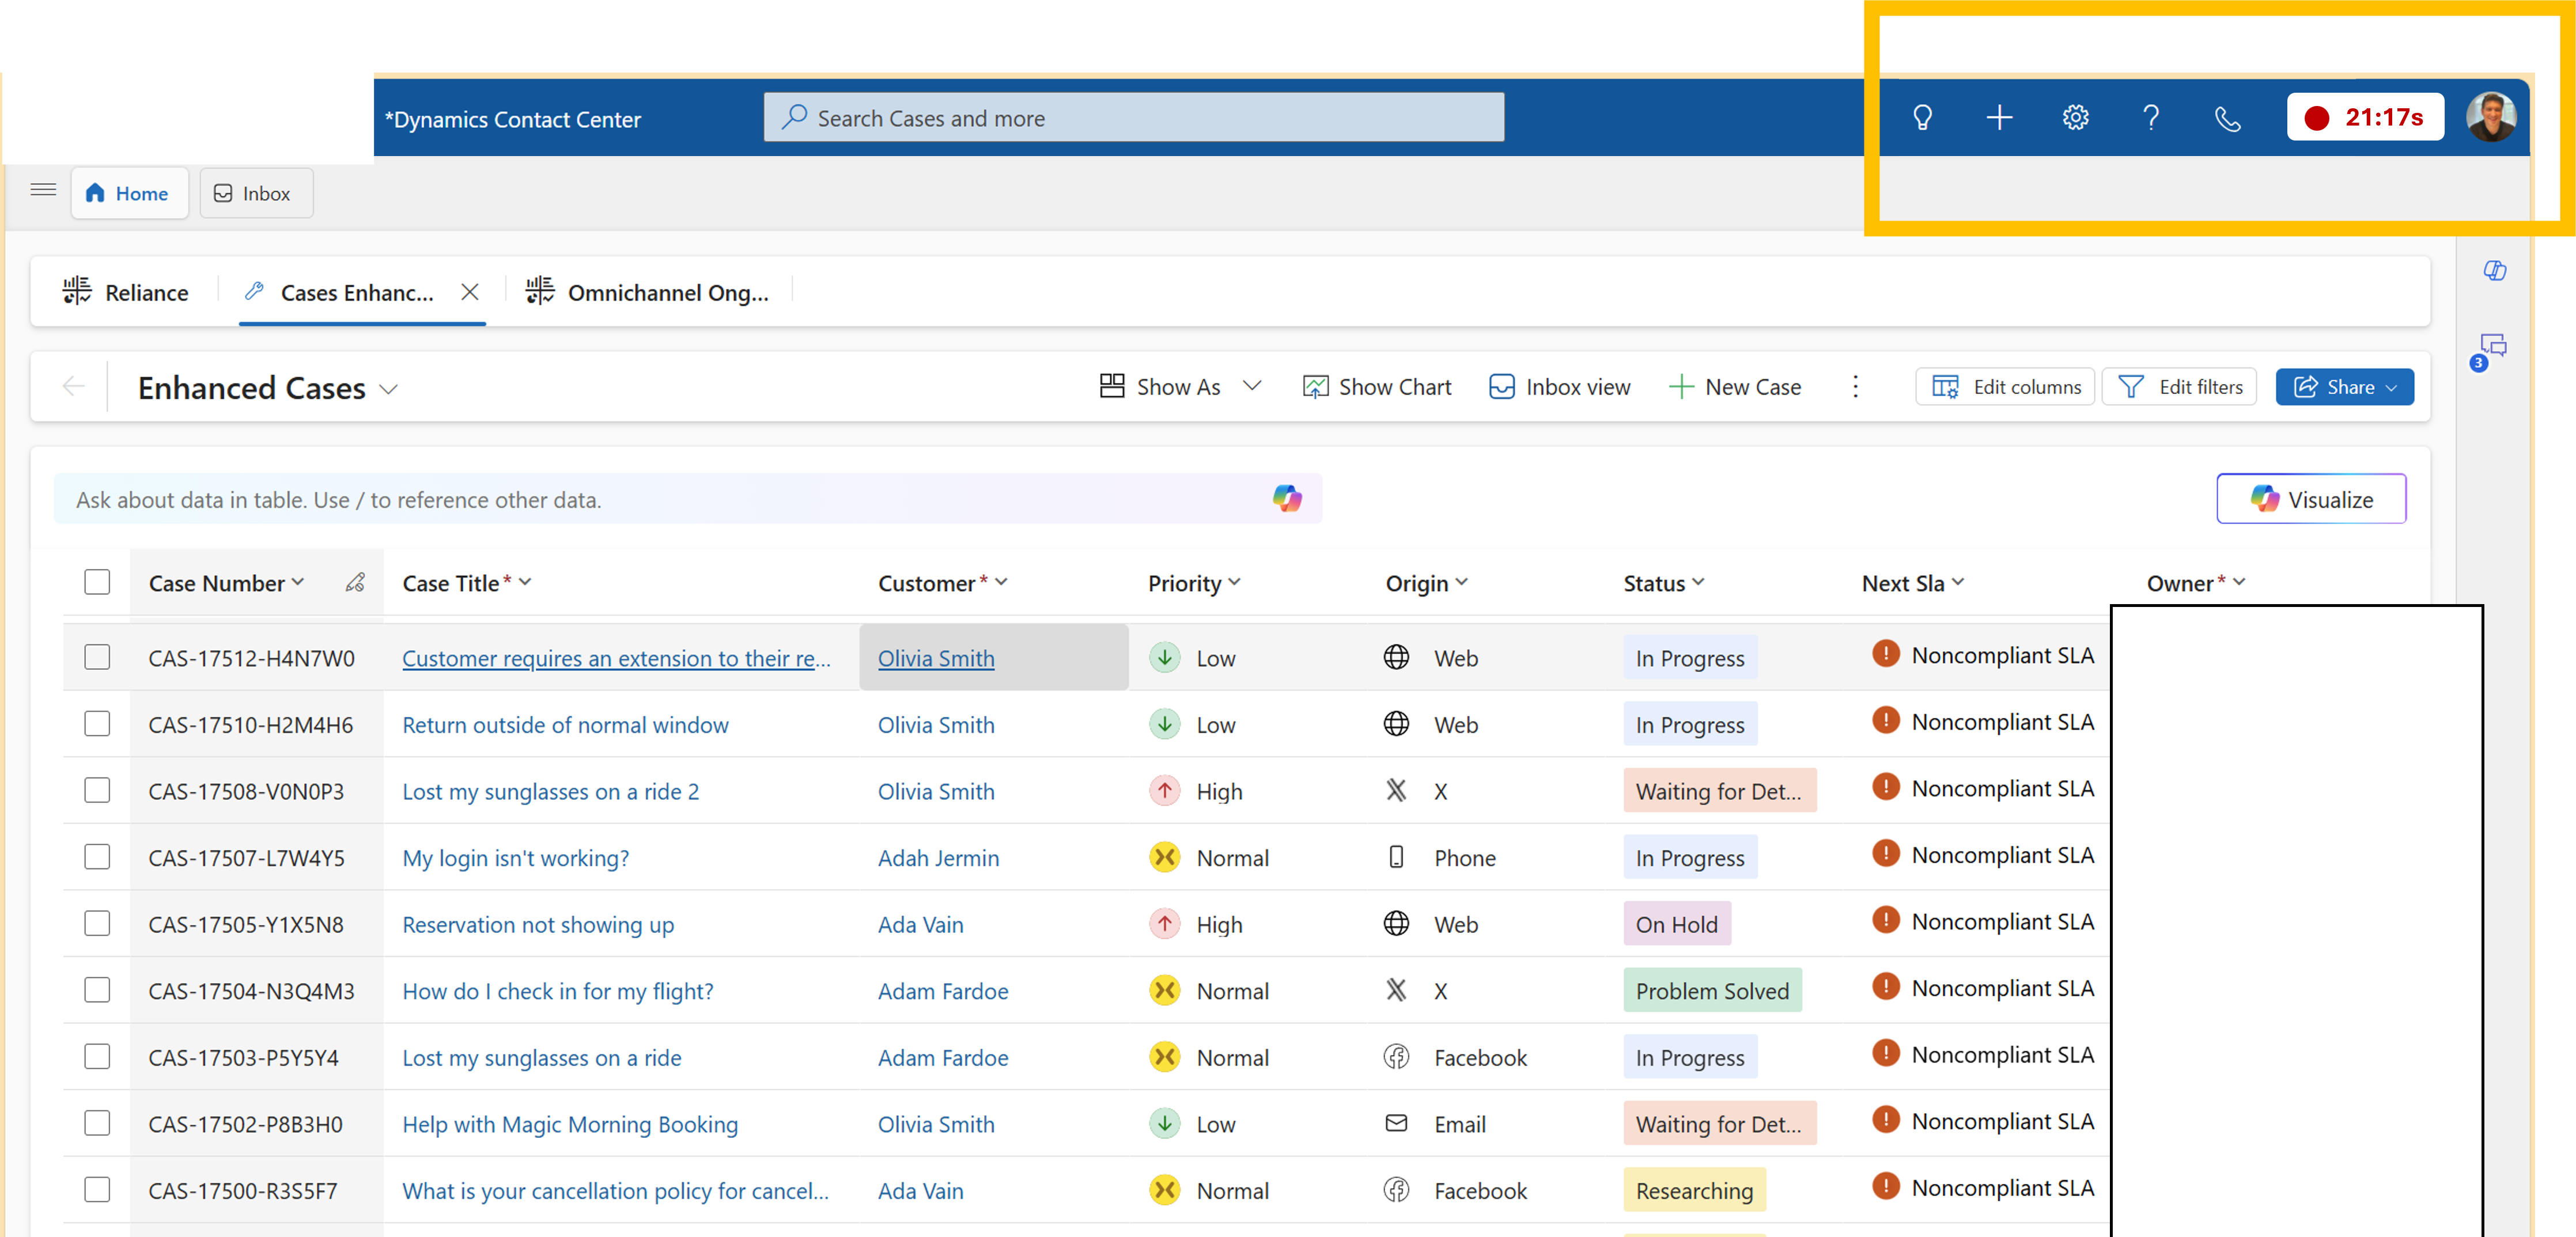Click the Search Cases and more field
The image size is (2576, 1237).
(x=1133, y=118)
